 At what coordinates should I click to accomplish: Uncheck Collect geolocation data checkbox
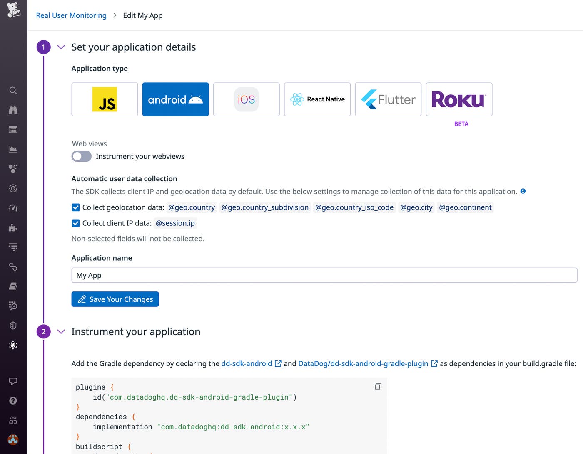tap(76, 207)
